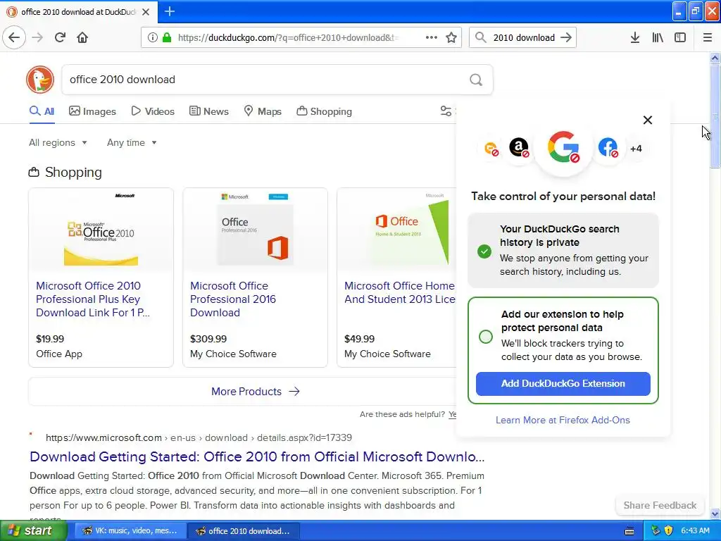This screenshot has width=721, height=541.
Task: Click the DuckDuckGo search magnifier button
Action: 476,80
